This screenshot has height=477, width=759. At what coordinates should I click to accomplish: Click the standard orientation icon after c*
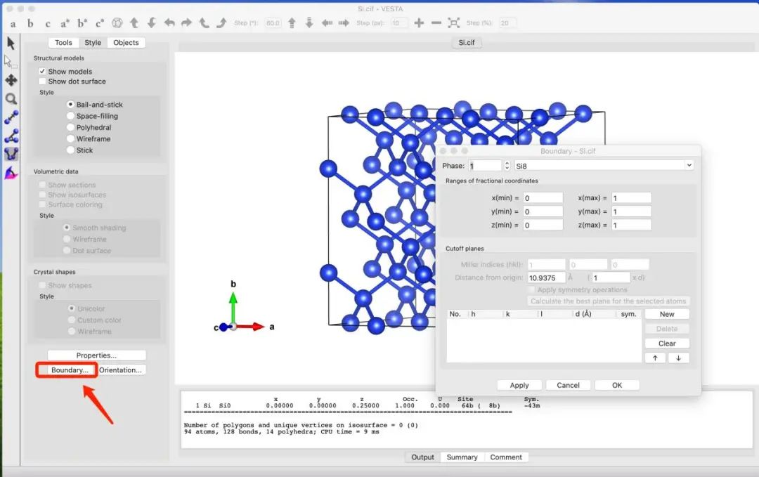tap(117, 22)
